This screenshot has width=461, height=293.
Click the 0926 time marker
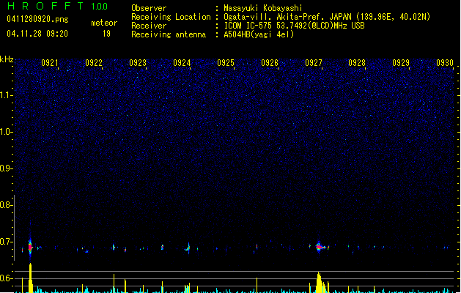(270, 63)
